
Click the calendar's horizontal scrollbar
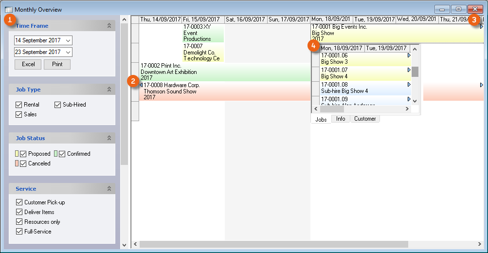273,244
